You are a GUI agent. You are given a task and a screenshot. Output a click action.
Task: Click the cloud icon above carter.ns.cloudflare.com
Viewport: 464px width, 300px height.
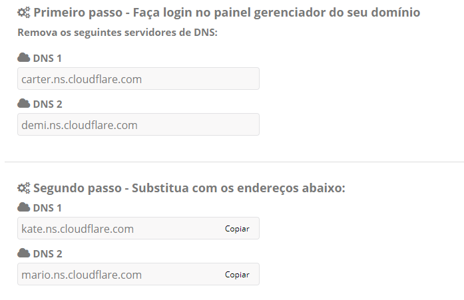pyautogui.click(x=23, y=58)
